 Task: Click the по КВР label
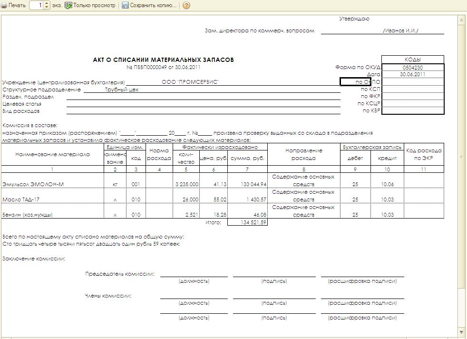pyautogui.click(x=371, y=110)
